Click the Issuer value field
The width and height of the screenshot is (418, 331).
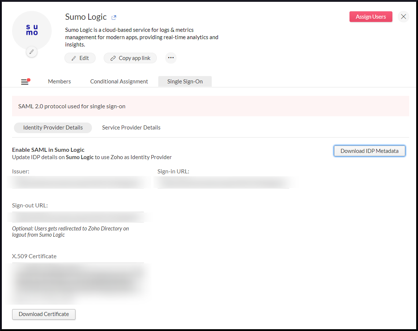coord(78,183)
